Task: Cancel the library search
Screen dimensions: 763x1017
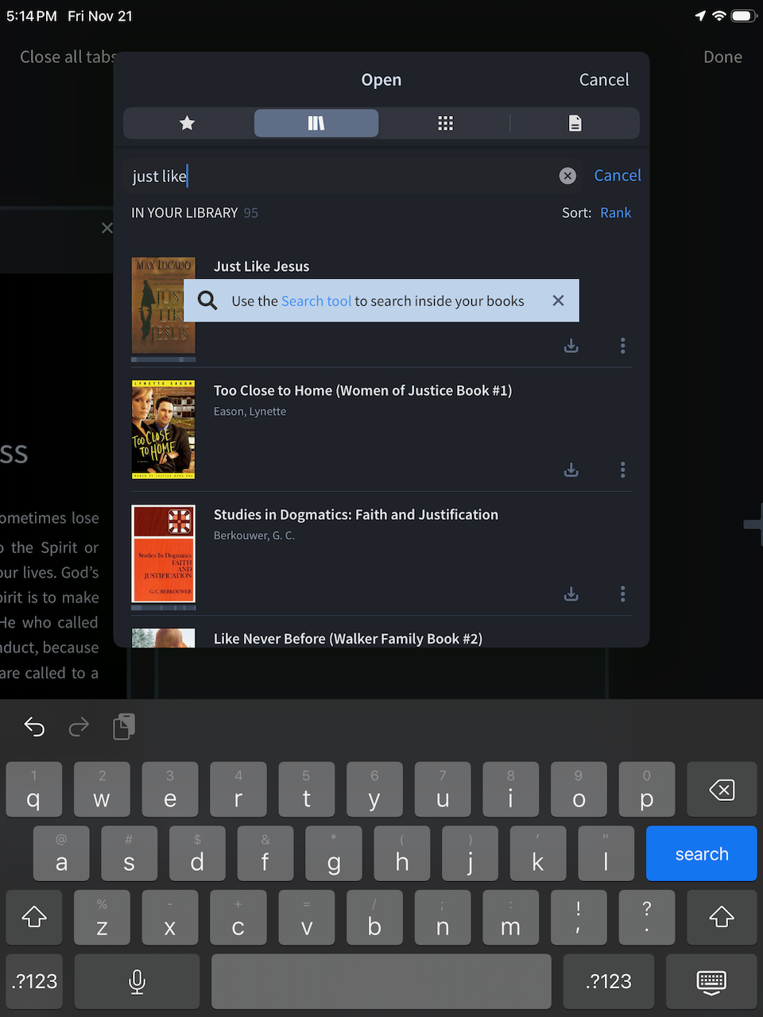Action: 618,176
